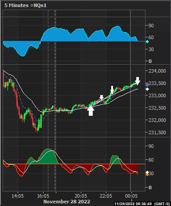Click the large white up-arrow buy signal
The image size is (171, 206).
tap(91, 111)
